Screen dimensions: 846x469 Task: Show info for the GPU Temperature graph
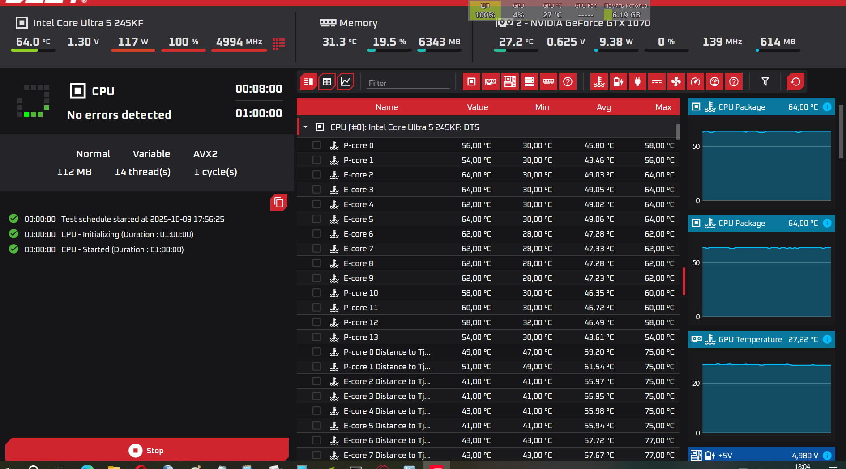click(x=827, y=339)
